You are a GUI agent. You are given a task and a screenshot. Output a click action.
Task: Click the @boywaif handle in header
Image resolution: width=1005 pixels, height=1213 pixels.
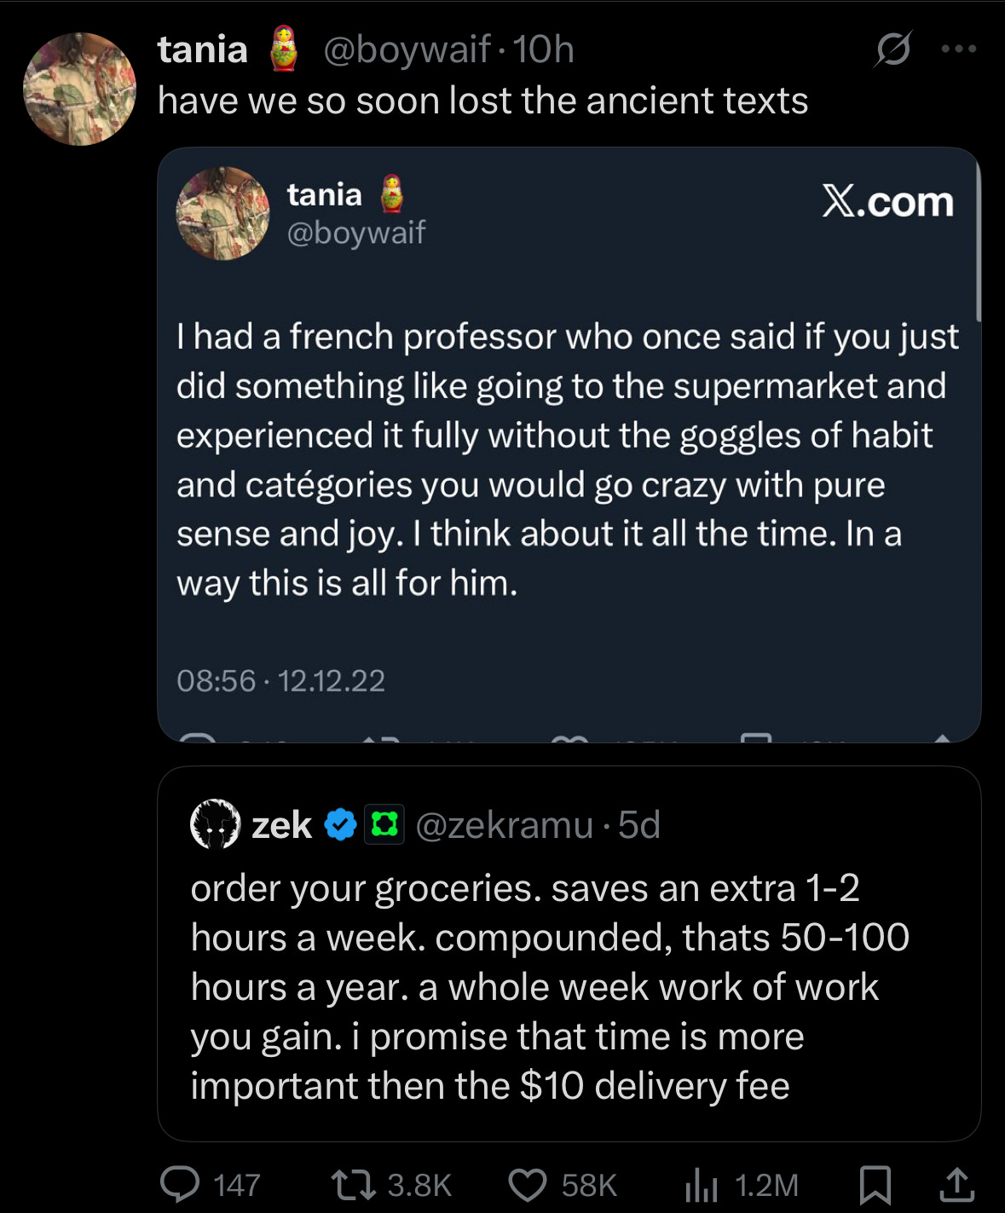tap(407, 49)
